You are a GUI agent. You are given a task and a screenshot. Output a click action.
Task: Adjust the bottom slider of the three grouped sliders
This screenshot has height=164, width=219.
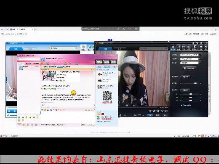point(191,101)
